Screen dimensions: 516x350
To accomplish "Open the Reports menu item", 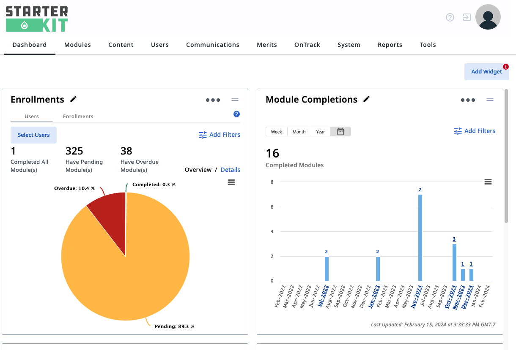I will coord(390,45).
